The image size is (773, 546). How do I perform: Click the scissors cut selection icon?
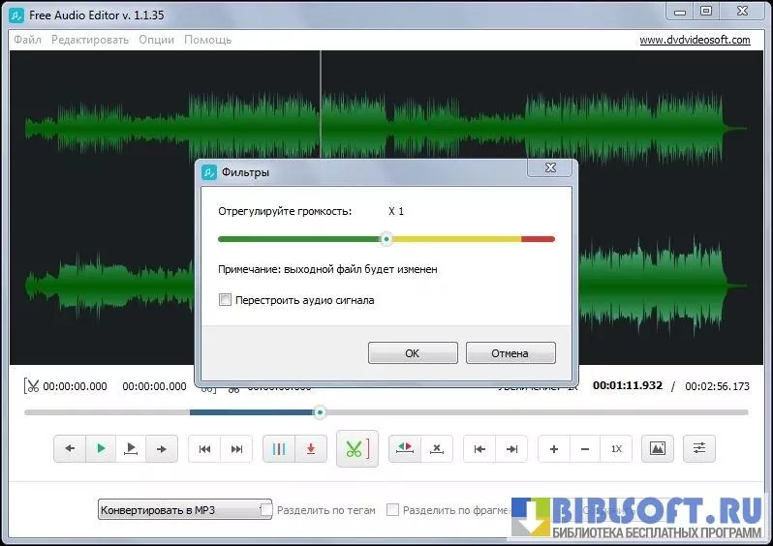click(x=356, y=449)
